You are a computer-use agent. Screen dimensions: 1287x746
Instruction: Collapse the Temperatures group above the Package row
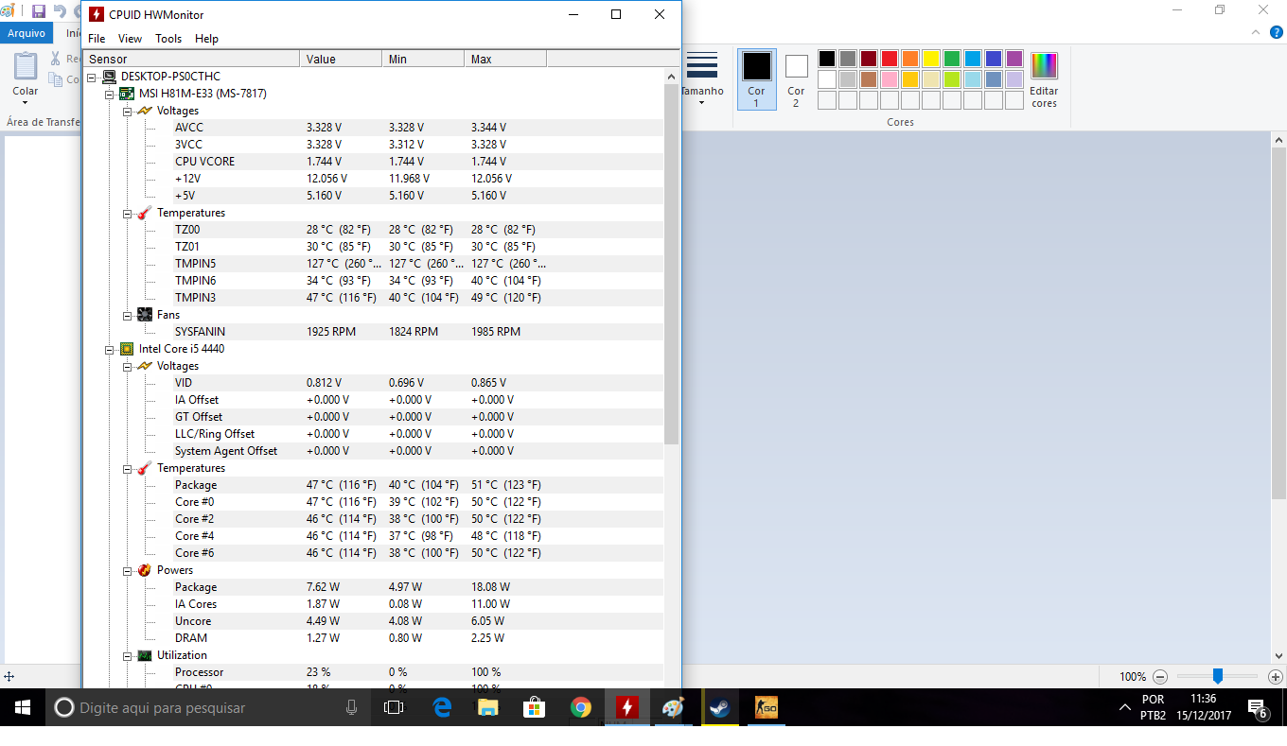click(127, 468)
